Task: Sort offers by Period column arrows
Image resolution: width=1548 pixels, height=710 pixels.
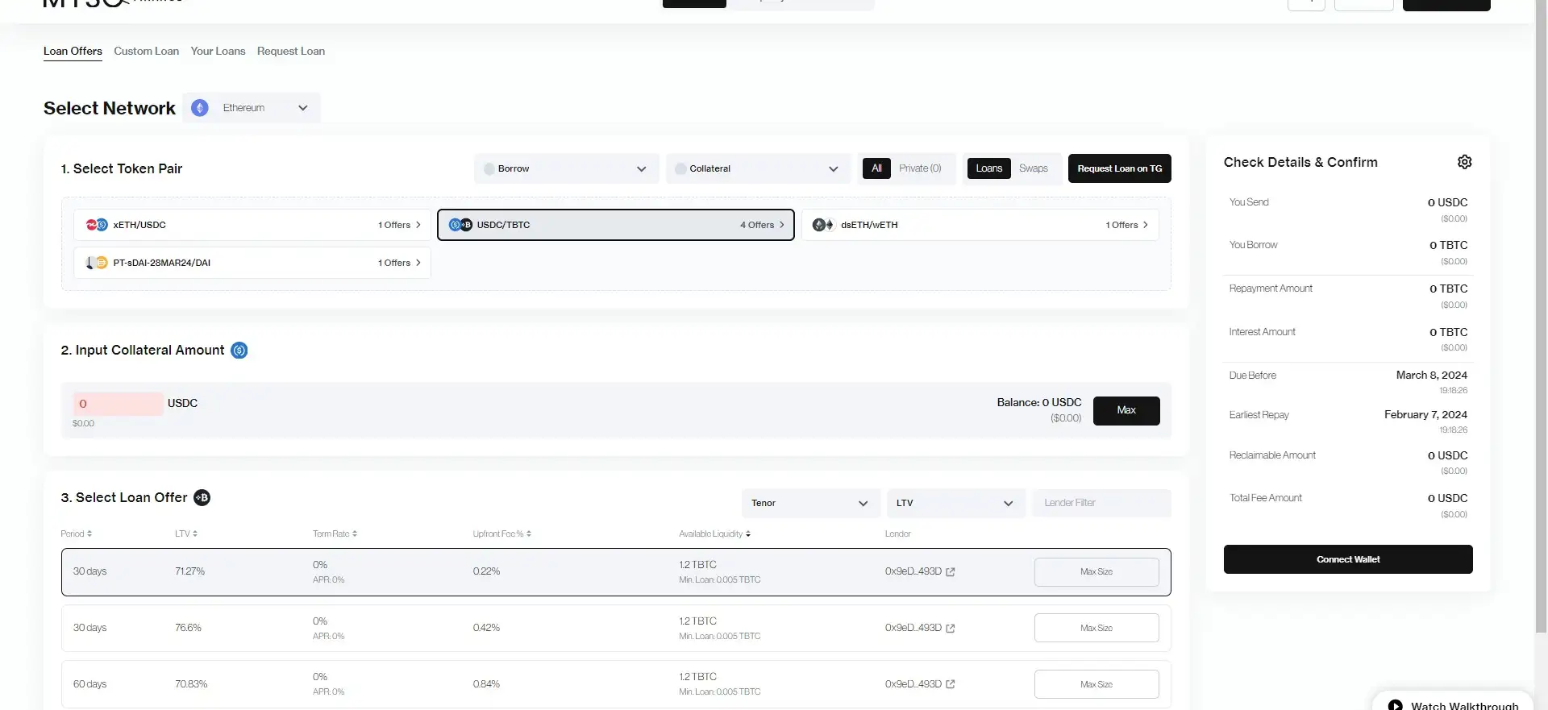Action: (89, 534)
